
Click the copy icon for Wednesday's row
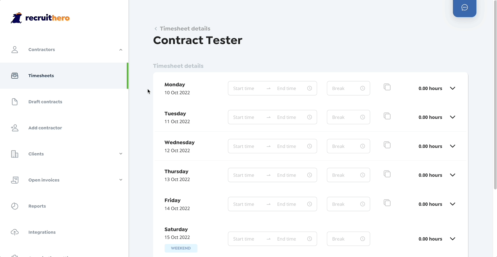(387, 145)
